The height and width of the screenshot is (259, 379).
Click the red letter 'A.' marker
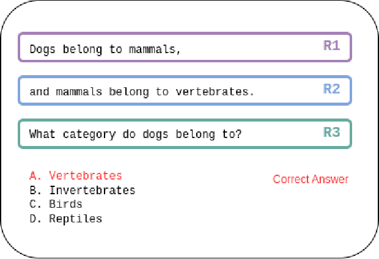[x=35, y=176]
